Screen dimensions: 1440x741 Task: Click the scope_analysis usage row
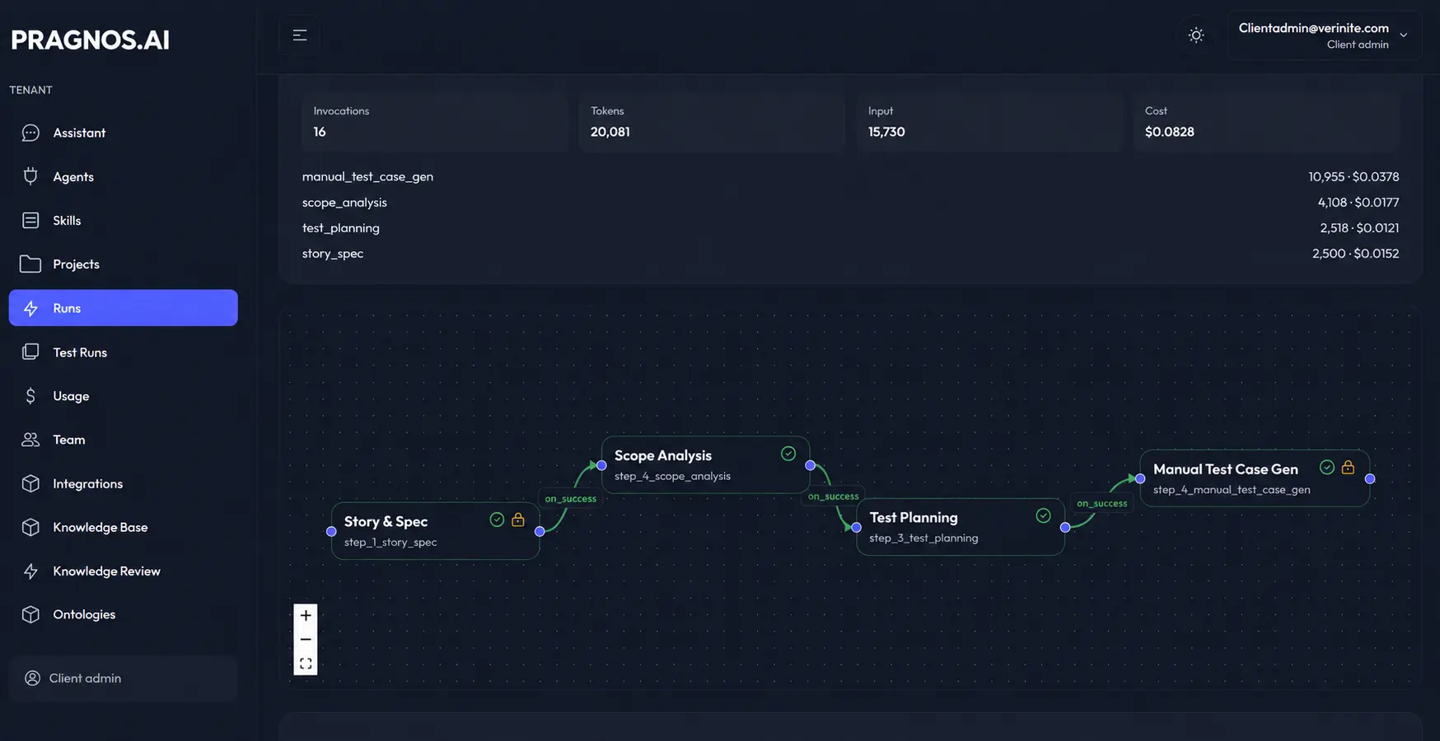coord(850,202)
